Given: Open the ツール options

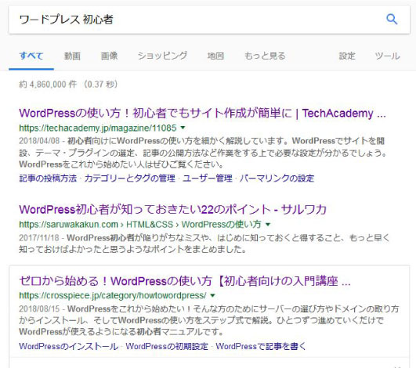Looking at the screenshot, I should (387, 56).
